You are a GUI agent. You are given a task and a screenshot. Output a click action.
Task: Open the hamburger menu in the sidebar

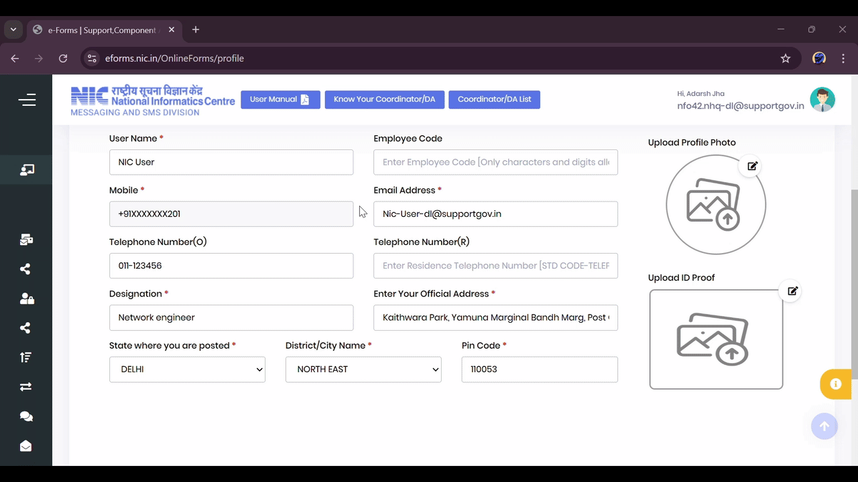coord(27,99)
